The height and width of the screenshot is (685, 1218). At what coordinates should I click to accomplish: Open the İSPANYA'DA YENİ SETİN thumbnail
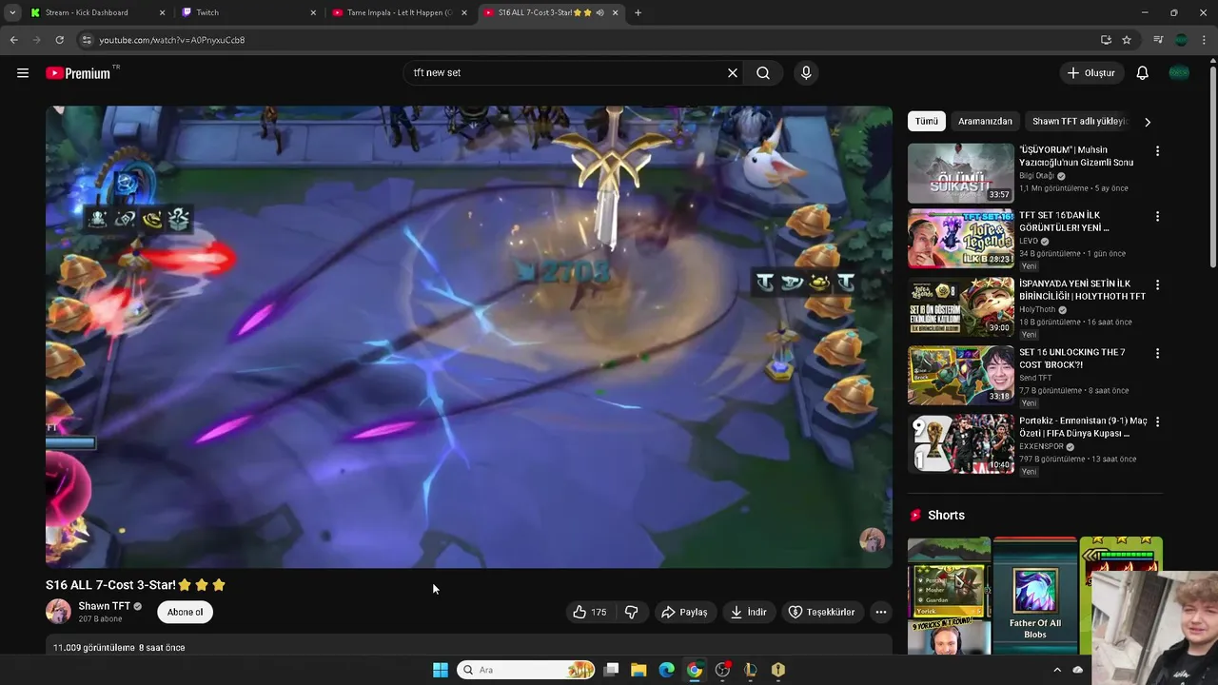[x=960, y=306]
